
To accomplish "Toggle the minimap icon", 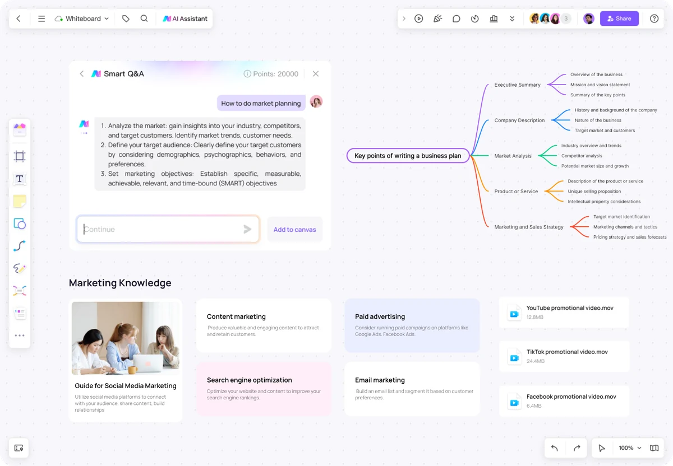I will coord(654,448).
